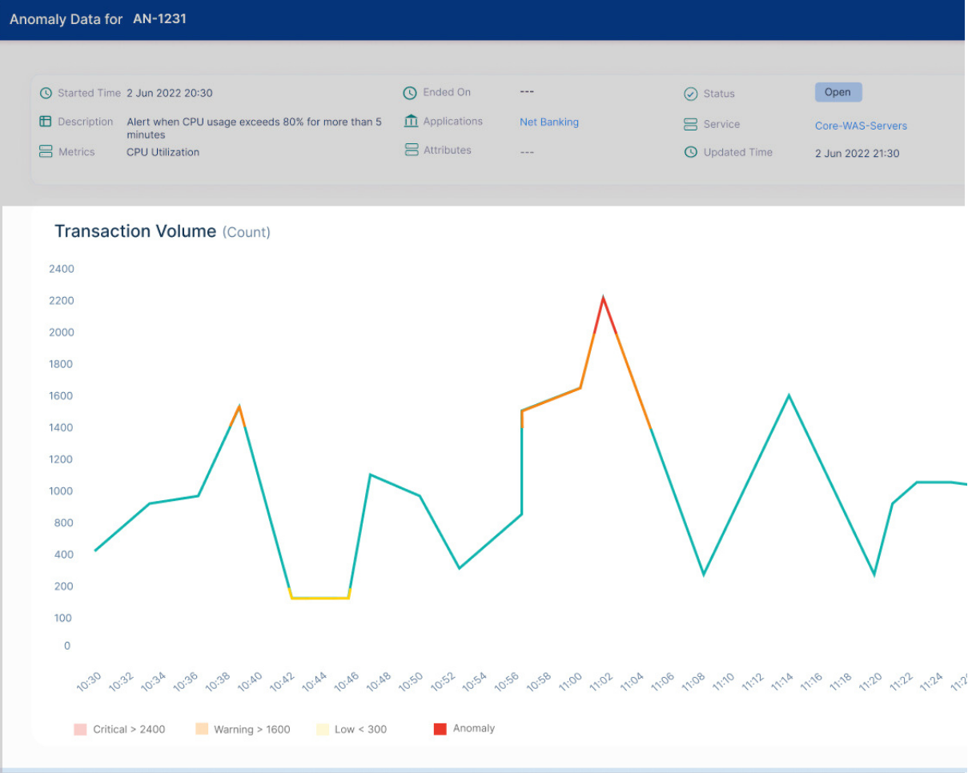This screenshot has width=968, height=773.
Task: Toggle the Warning > 1600 legend swatch
Action: 202,729
